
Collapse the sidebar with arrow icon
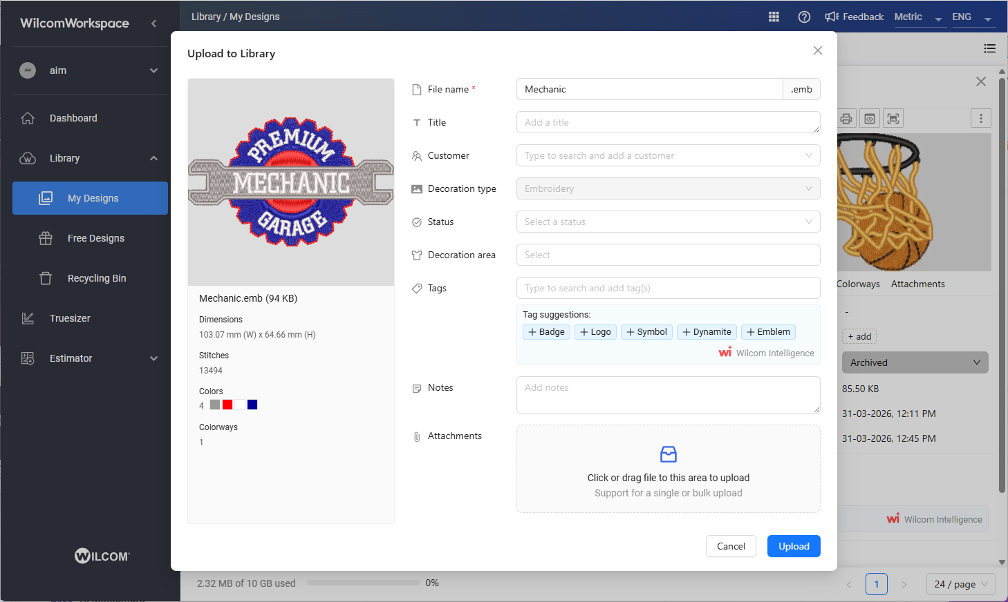coord(153,23)
